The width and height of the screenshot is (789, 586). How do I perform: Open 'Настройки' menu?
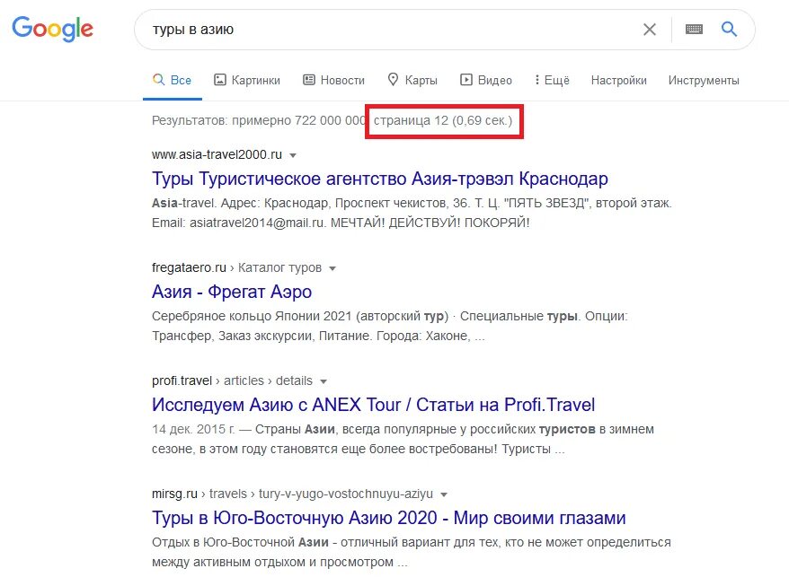(x=619, y=81)
